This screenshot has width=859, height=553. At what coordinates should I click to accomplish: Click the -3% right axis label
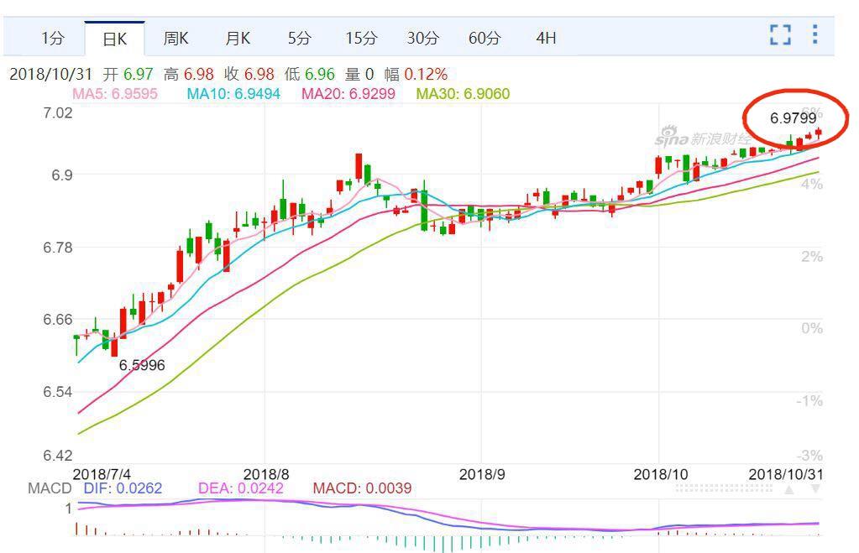tap(809, 456)
